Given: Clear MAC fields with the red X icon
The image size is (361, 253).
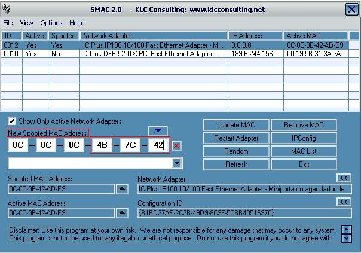Looking at the screenshot, I should [x=176, y=145].
